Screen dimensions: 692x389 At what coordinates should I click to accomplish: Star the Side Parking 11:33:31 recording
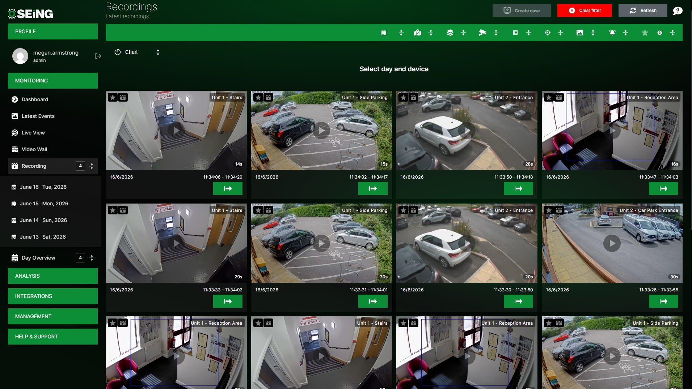[x=258, y=210]
